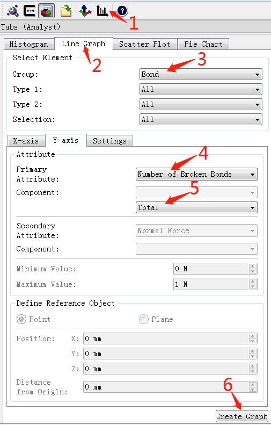
Task: Open the Creator wrench-and-particles icon
Action: (13, 11)
